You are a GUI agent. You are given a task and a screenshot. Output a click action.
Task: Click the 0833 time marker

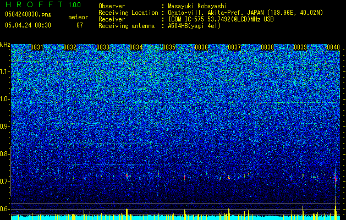103,47
